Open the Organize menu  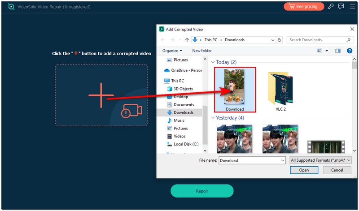click(x=172, y=51)
